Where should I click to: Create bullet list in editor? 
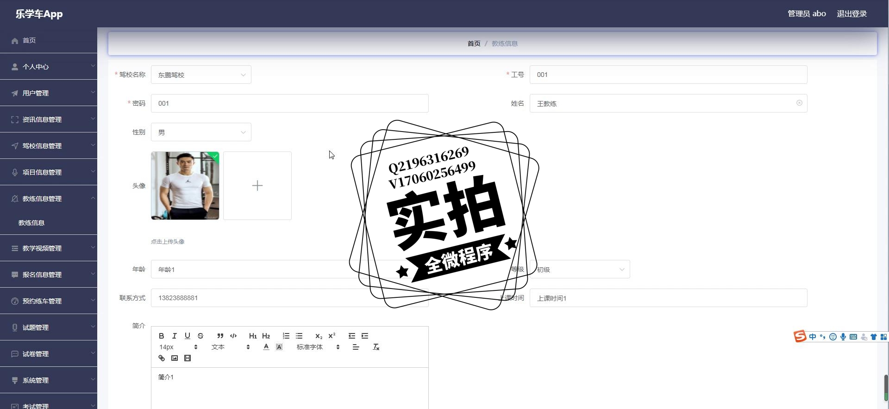[299, 336]
